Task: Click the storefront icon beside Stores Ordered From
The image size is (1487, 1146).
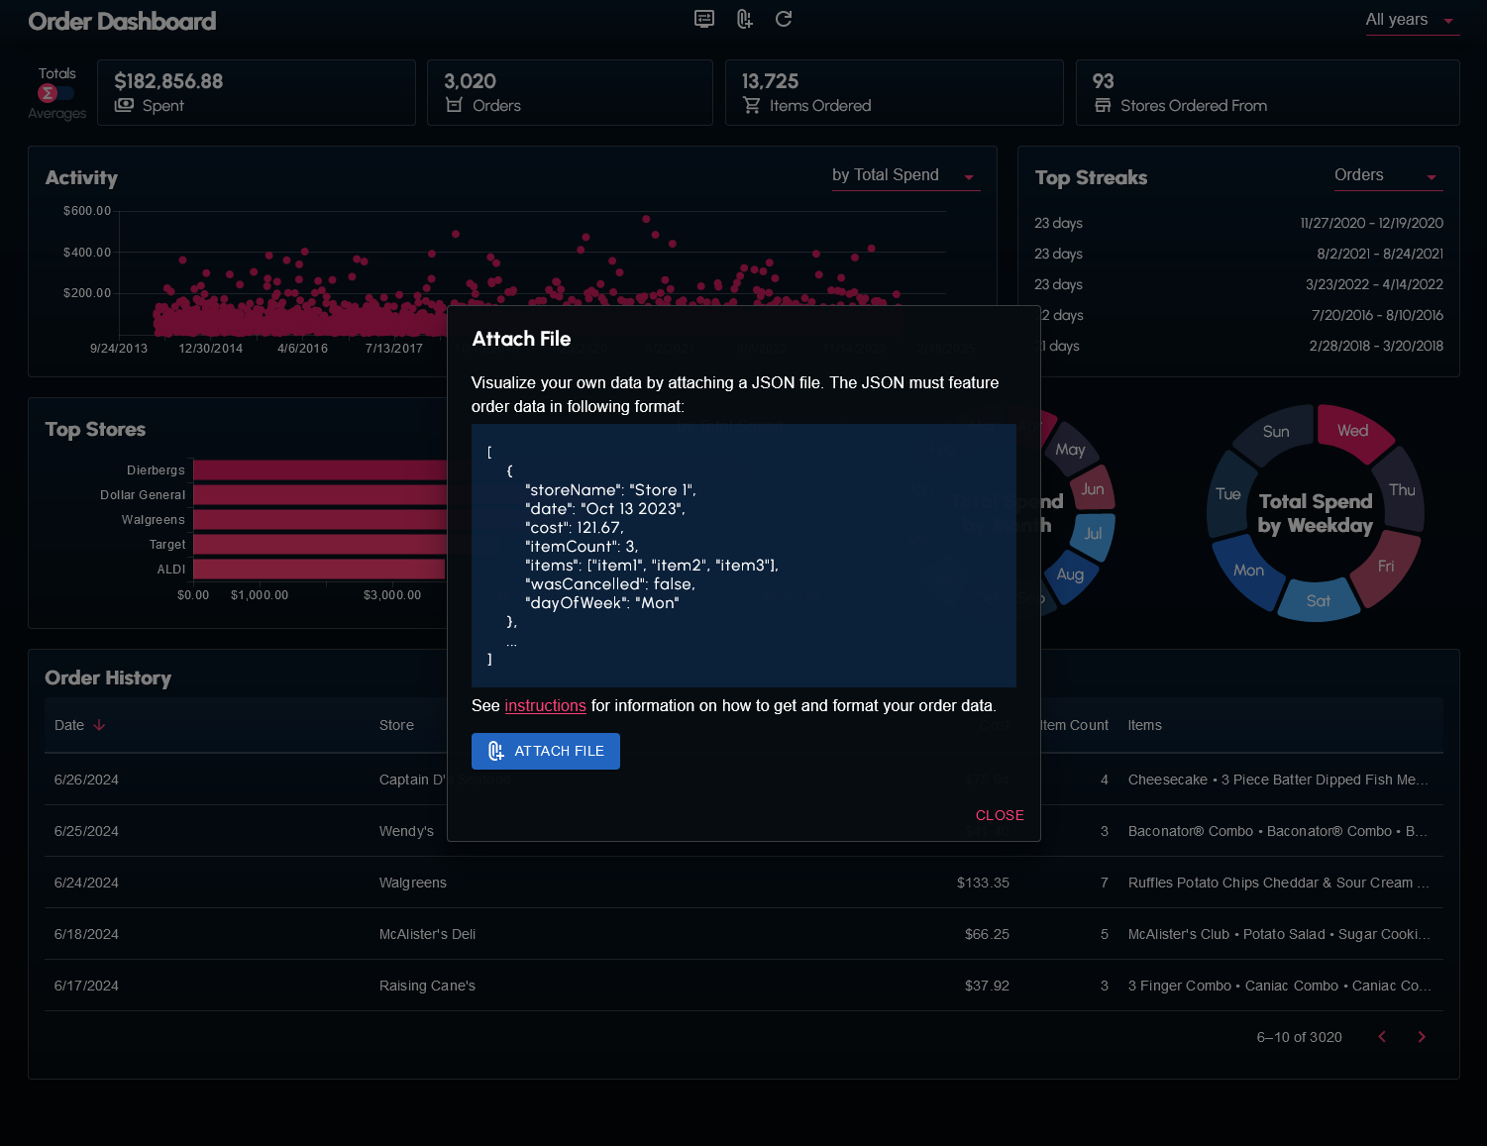Action: coord(1103,105)
